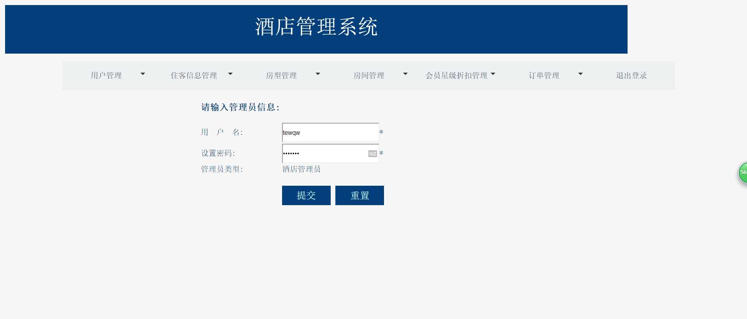The width and height of the screenshot is (747, 319).
Task: Focus the 用户名 input field
Action: coord(330,132)
